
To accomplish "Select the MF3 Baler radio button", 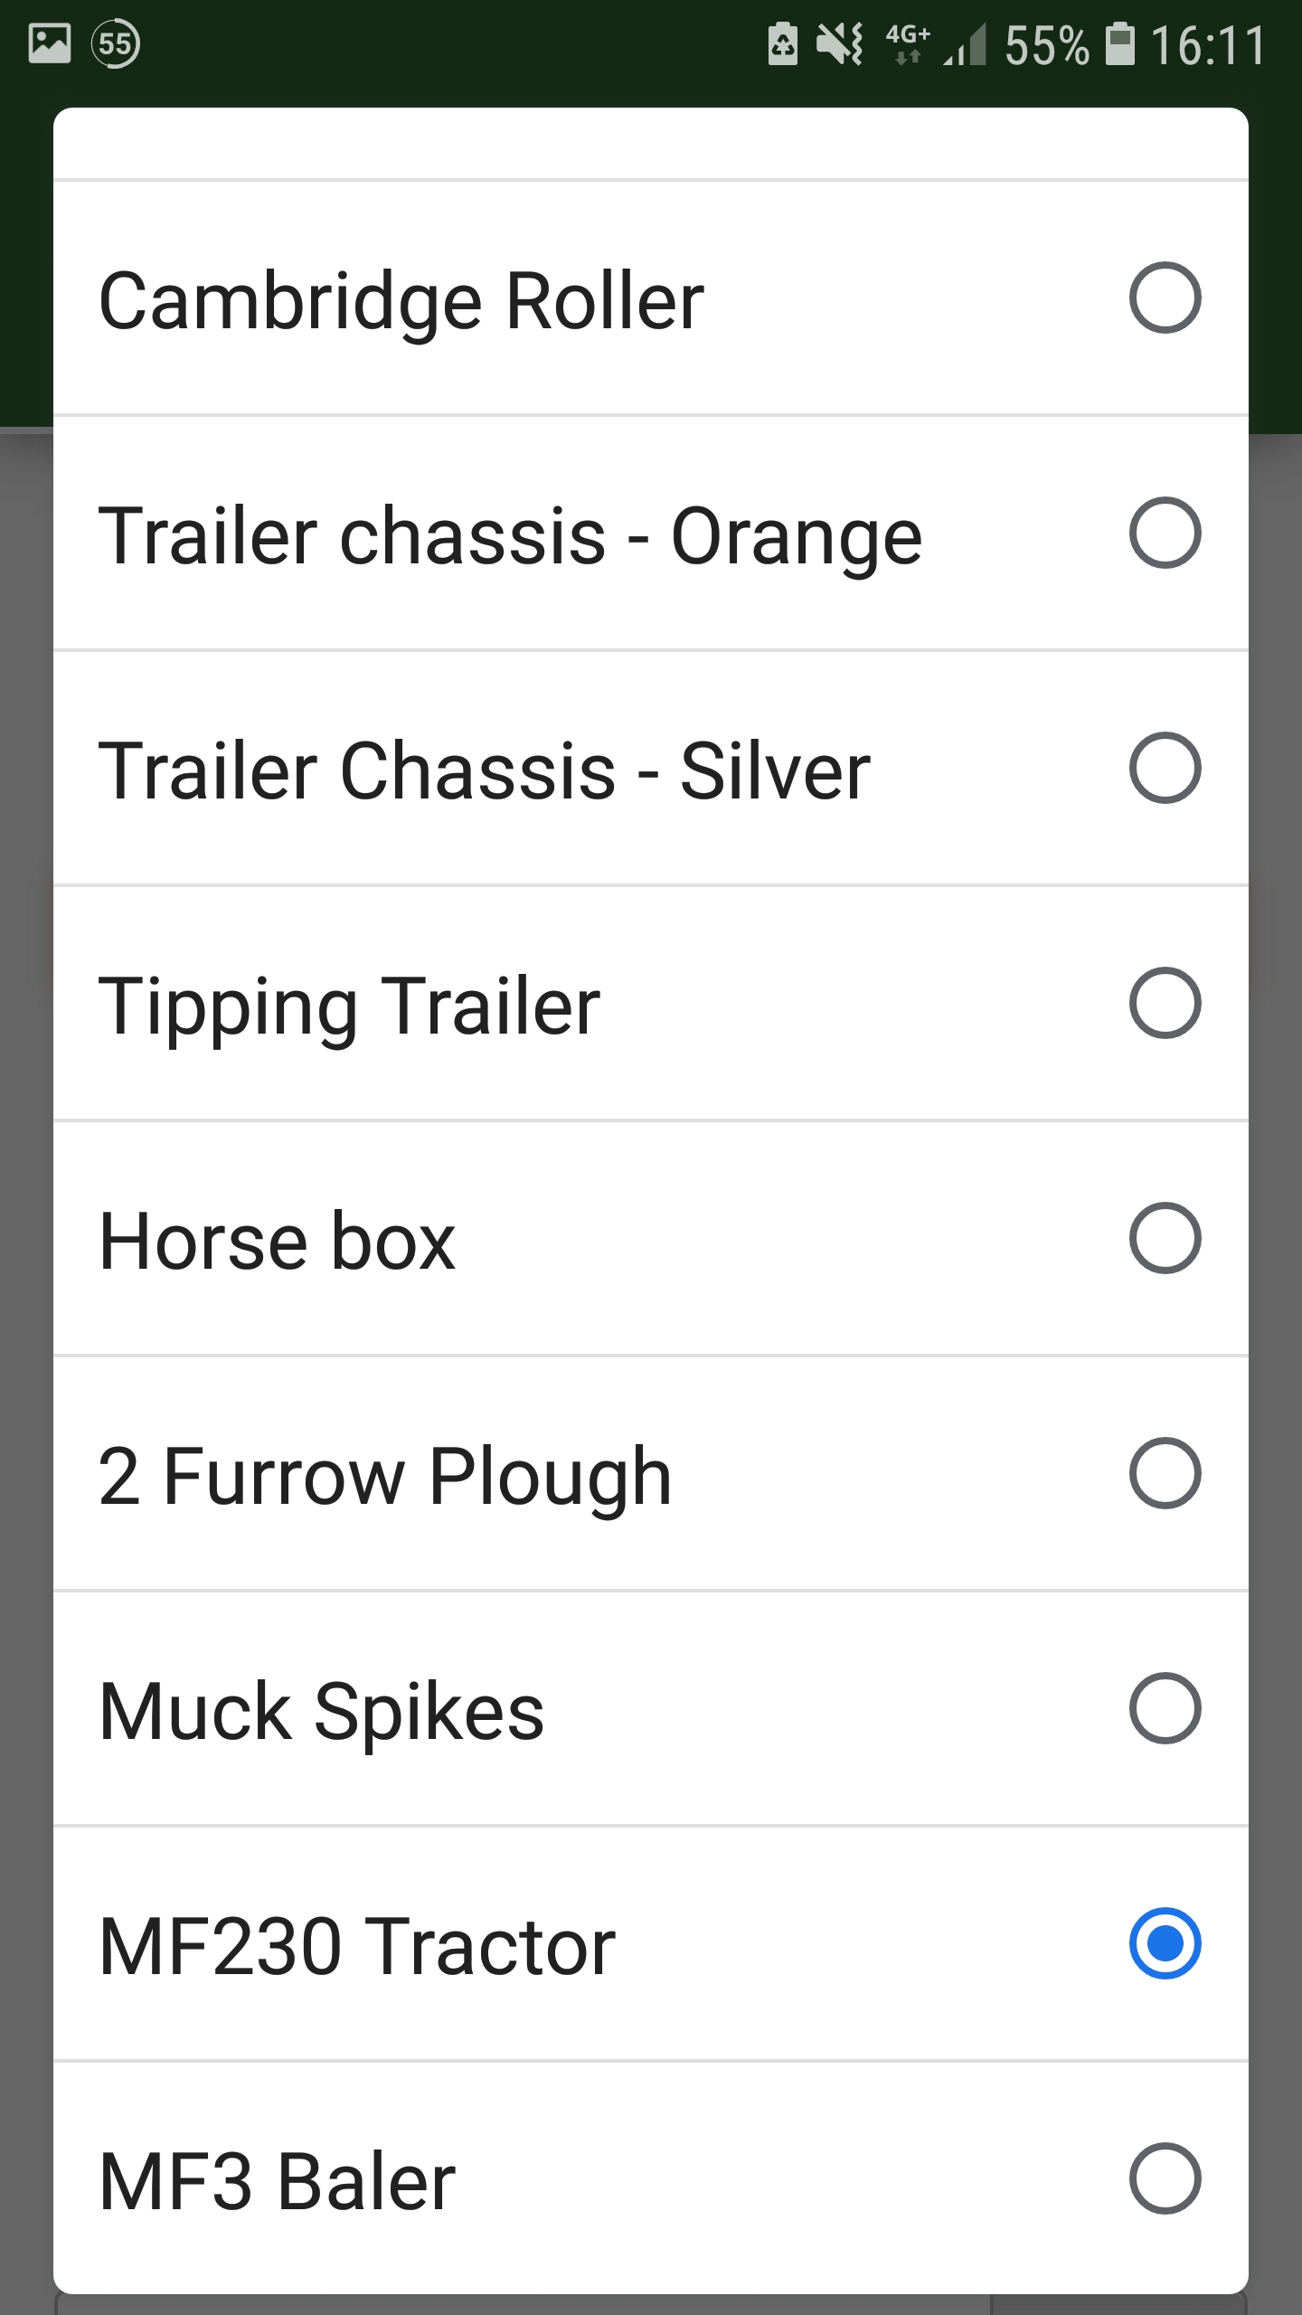I will click(x=1165, y=2178).
